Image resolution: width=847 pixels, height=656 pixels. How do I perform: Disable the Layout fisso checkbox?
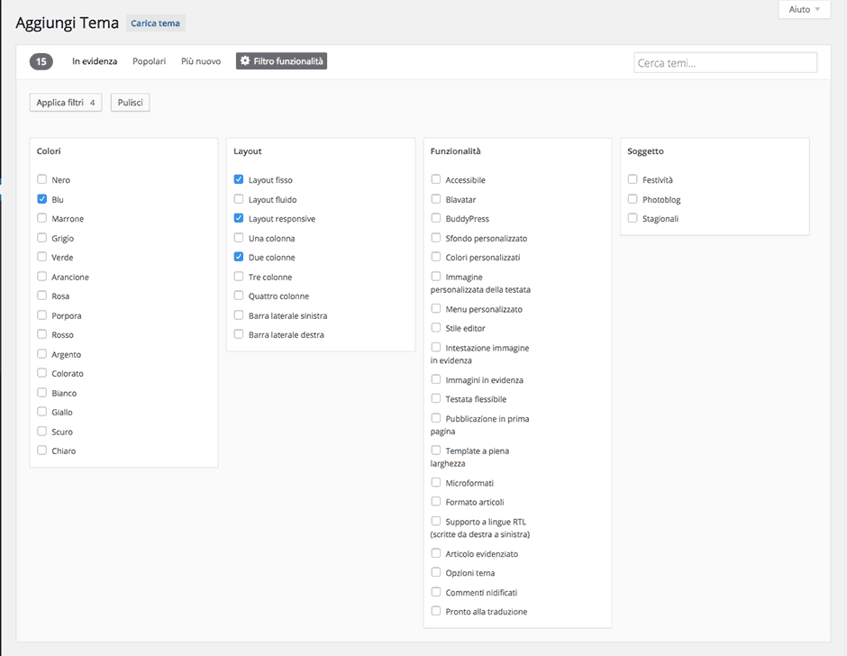(239, 179)
